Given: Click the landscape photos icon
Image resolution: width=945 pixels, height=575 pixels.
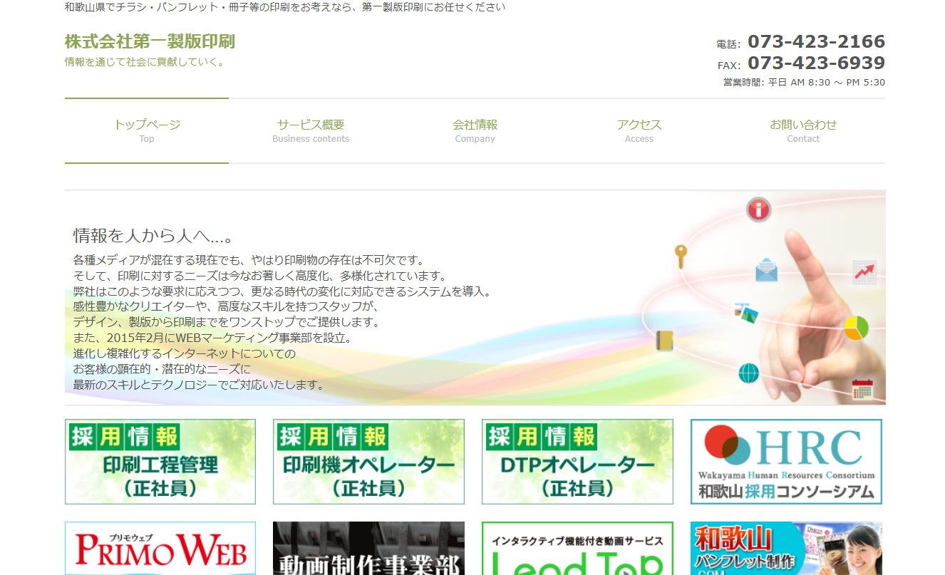Looking at the screenshot, I should tap(745, 313).
